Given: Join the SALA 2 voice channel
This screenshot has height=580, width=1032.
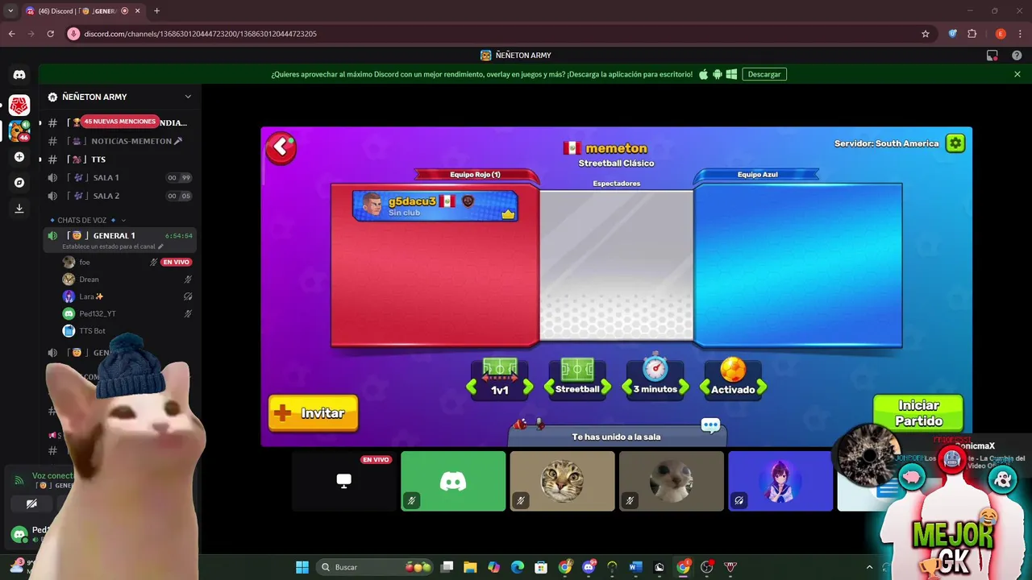Looking at the screenshot, I should [x=121, y=196].
